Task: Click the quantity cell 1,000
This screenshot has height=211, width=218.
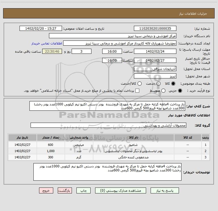Action: point(51,151)
